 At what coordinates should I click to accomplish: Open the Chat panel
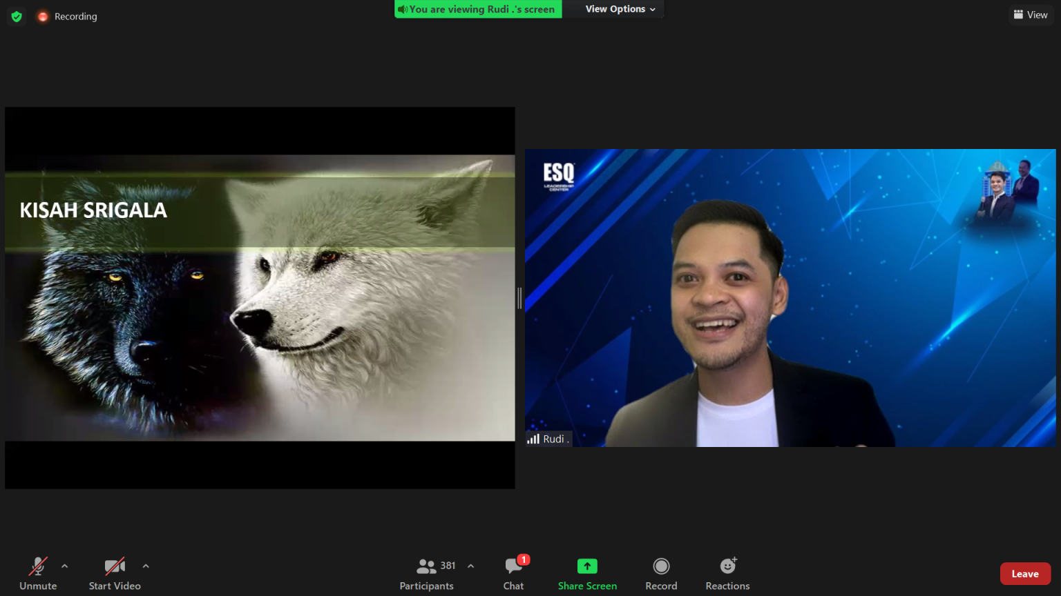click(513, 574)
